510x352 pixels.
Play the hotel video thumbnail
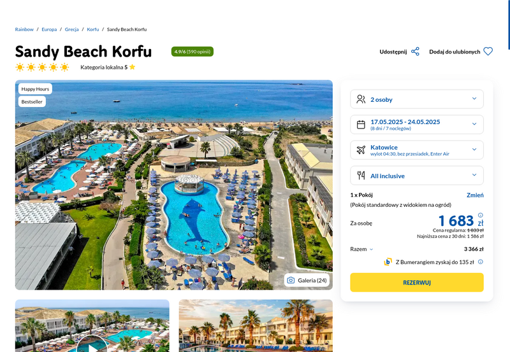[x=92, y=344]
